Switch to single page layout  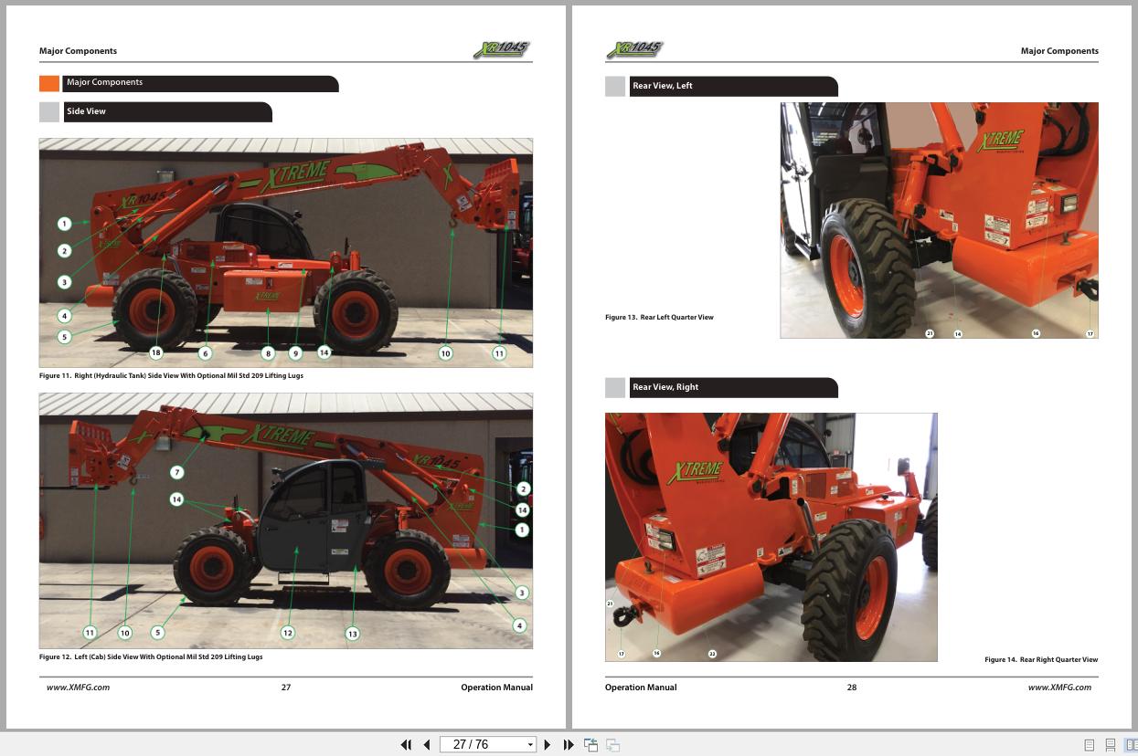[x=1090, y=745]
